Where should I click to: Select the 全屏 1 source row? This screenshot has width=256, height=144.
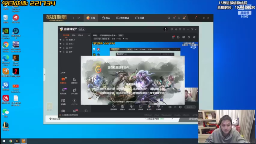click(x=75, y=52)
